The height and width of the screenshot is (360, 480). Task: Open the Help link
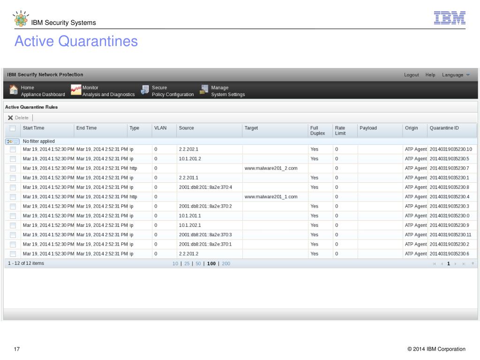point(430,75)
